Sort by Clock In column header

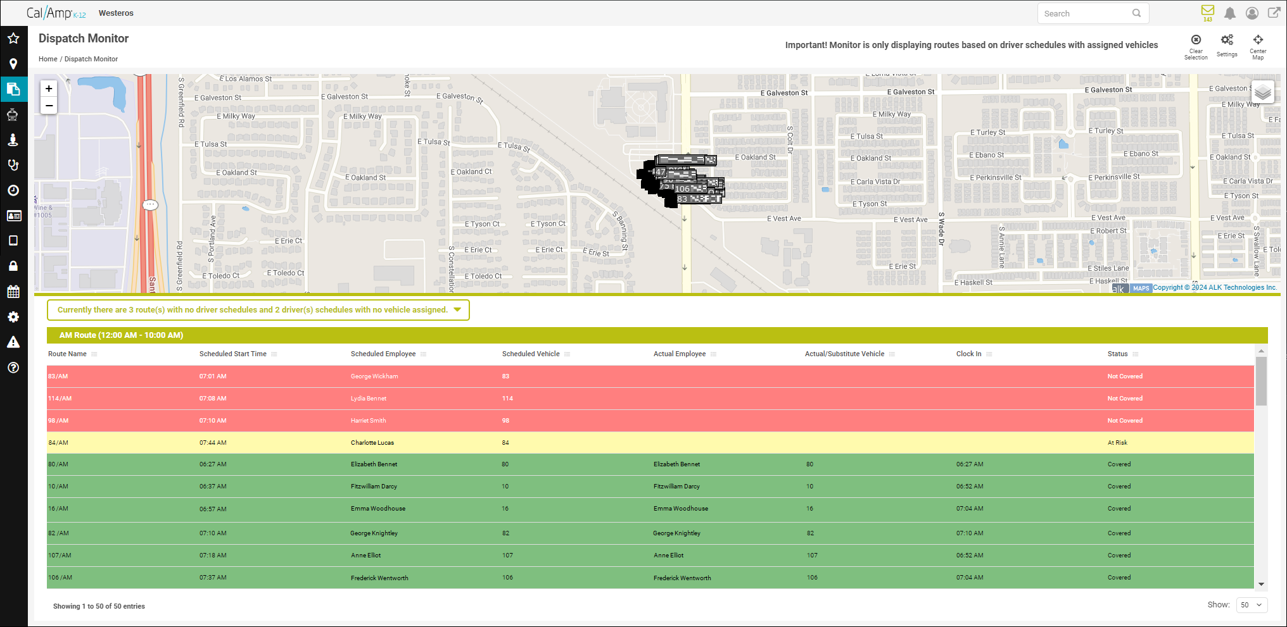(968, 354)
